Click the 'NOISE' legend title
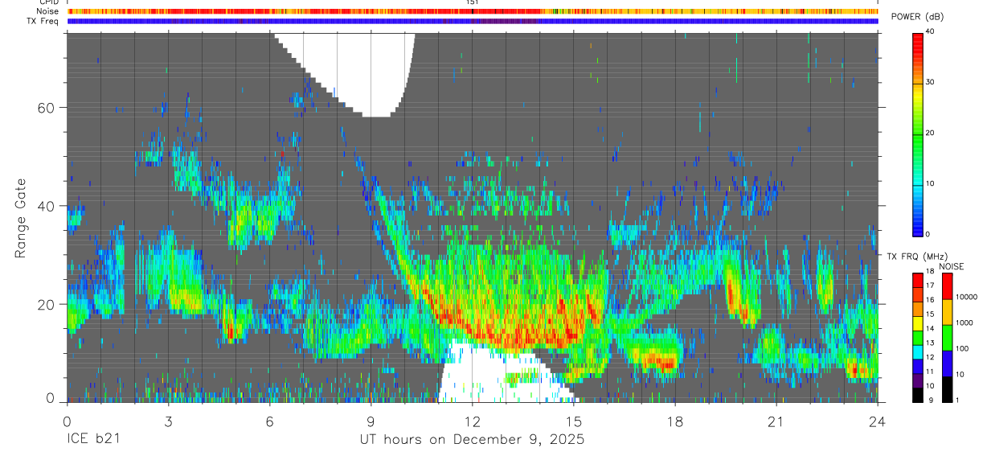Image resolution: width=987 pixels, height=456 pixels. [952, 266]
